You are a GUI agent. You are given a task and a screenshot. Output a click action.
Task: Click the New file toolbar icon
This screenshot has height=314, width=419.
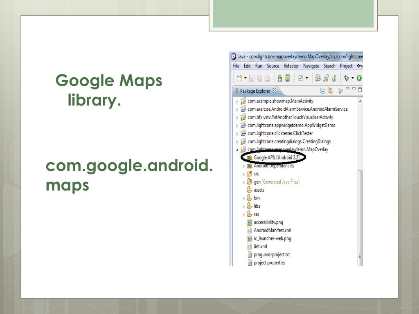tap(238, 78)
